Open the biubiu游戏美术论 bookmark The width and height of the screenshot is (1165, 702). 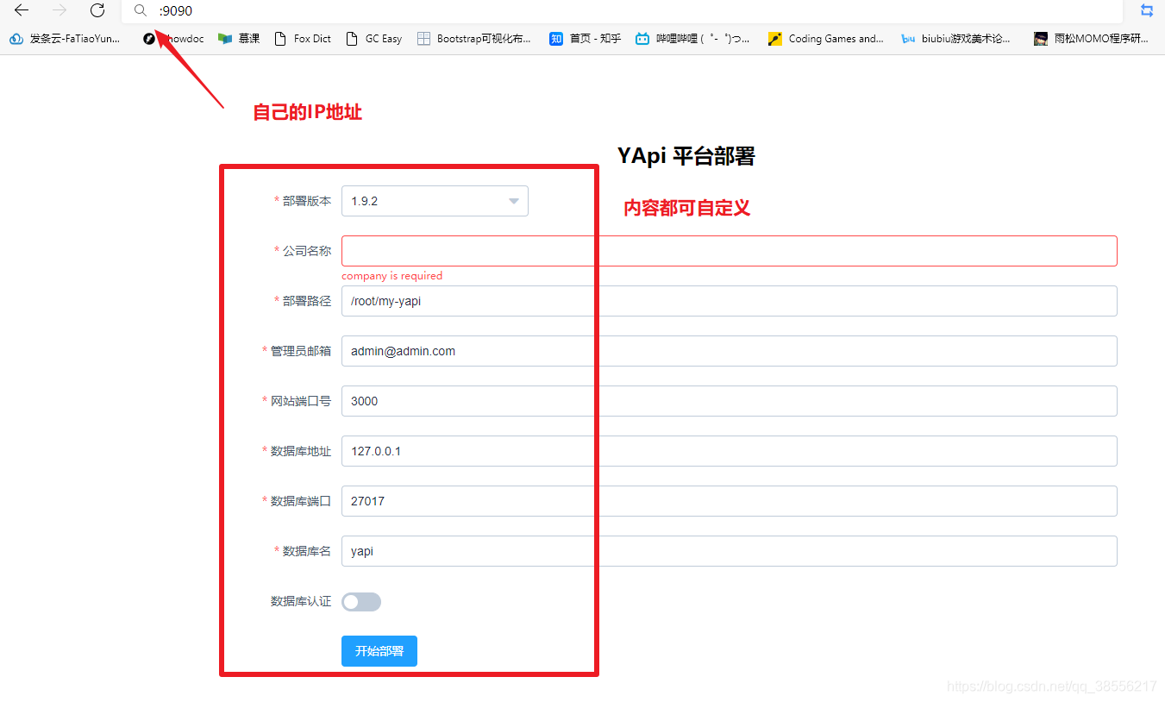click(x=955, y=38)
